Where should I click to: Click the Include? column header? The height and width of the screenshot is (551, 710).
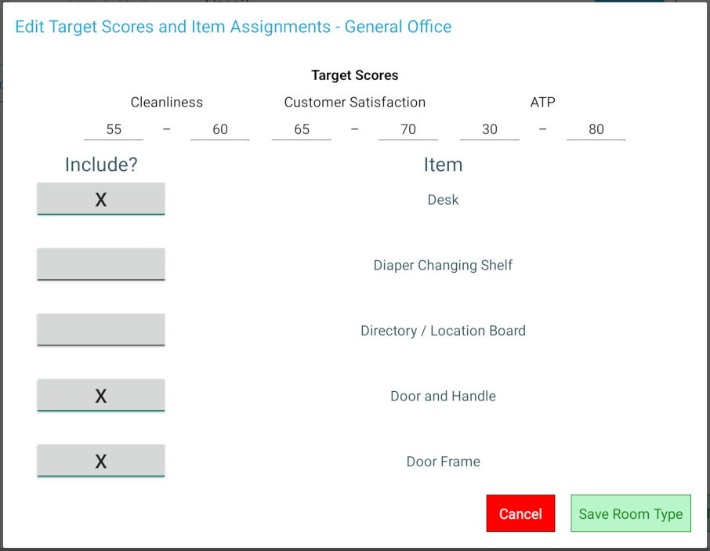click(x=101, y=165)
